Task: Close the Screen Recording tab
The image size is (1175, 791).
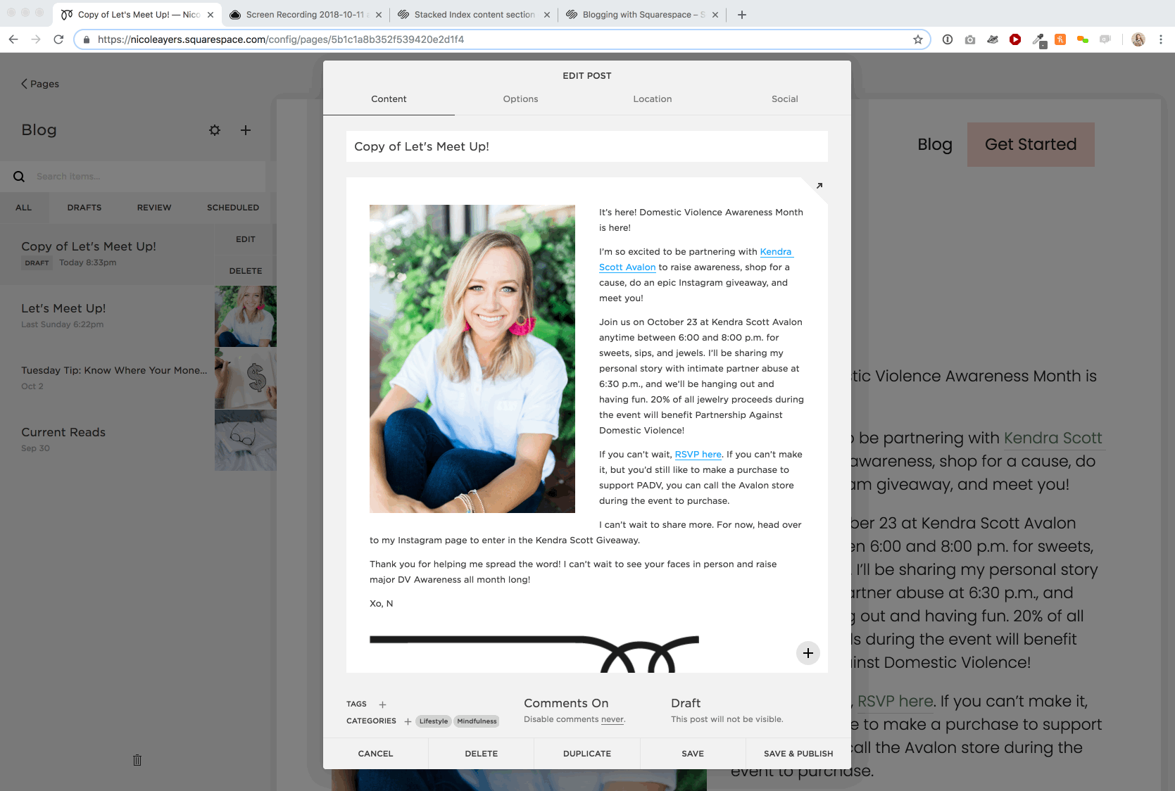Action: tap(379, 15)
